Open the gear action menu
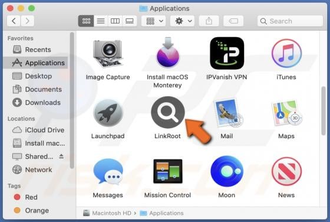The height and width of the screenshot is (222, 330). coord(182,21)
